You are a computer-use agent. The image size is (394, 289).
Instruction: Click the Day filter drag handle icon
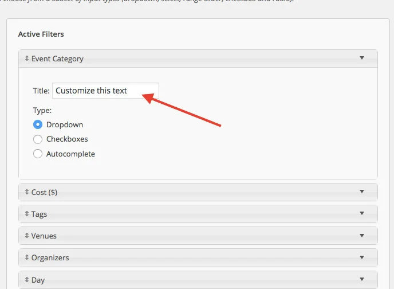click(26, 280)
